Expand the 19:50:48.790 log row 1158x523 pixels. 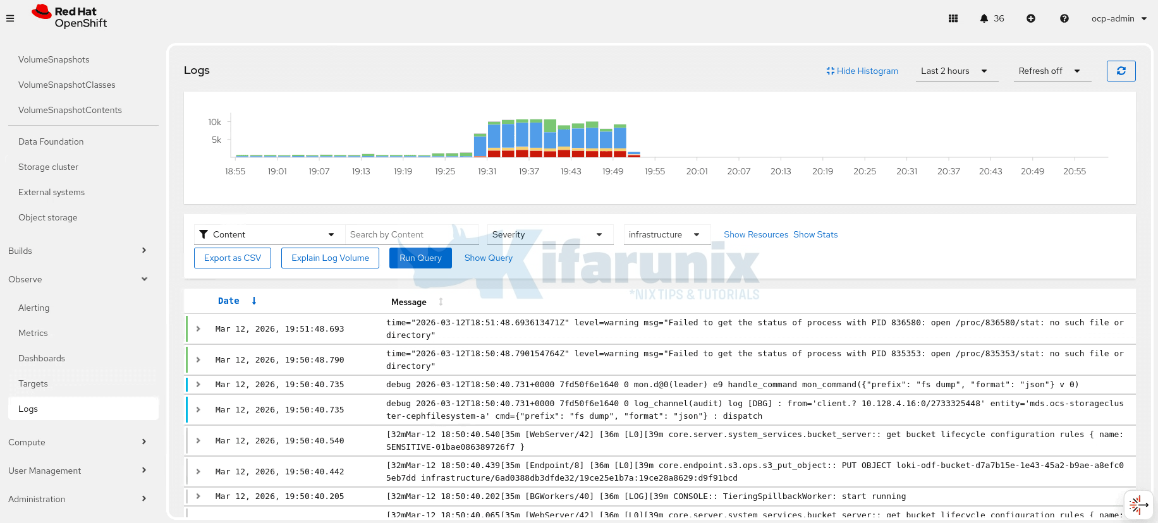(198, 359)
